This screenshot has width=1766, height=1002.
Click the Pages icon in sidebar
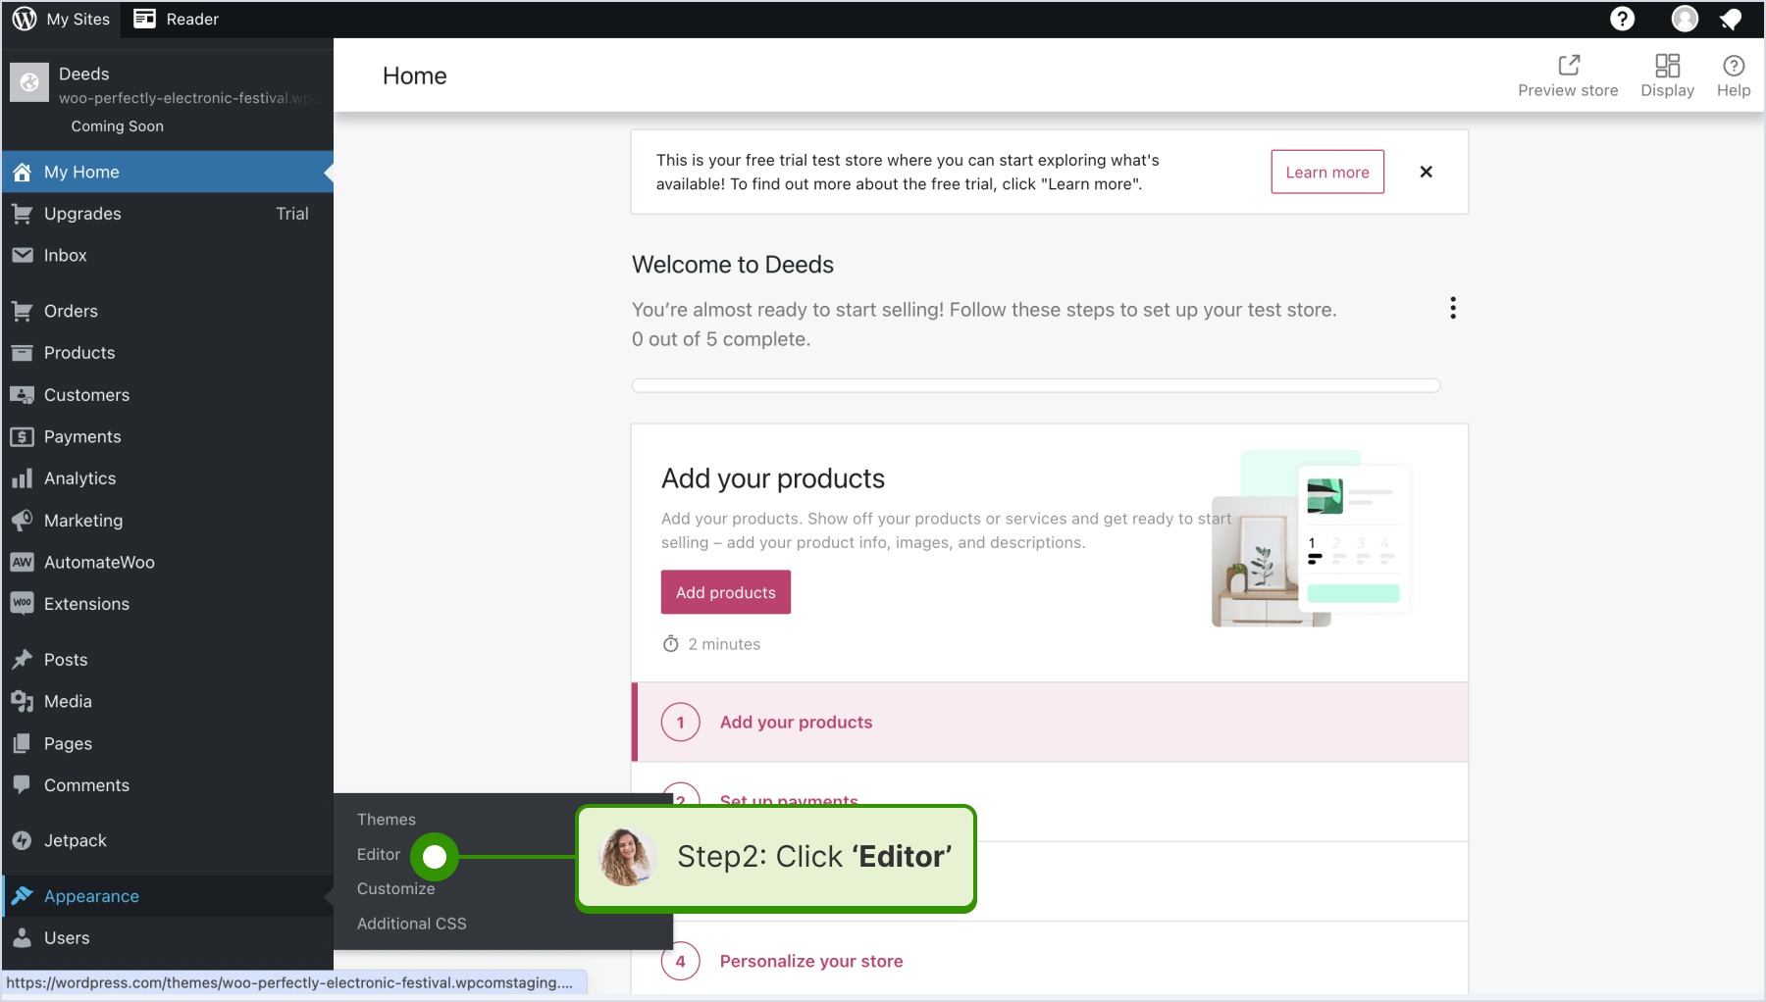point(23,744)
